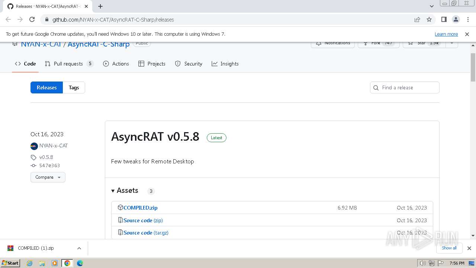Dismiss the Chrome update notice bar
This screenshot has height=268, width=476.
467,34
